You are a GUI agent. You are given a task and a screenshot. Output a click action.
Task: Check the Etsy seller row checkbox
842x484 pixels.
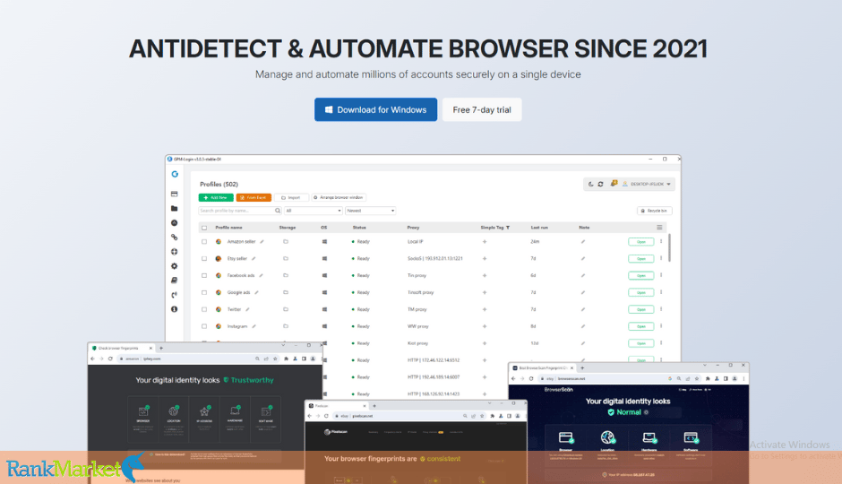(x=204, y=259)
